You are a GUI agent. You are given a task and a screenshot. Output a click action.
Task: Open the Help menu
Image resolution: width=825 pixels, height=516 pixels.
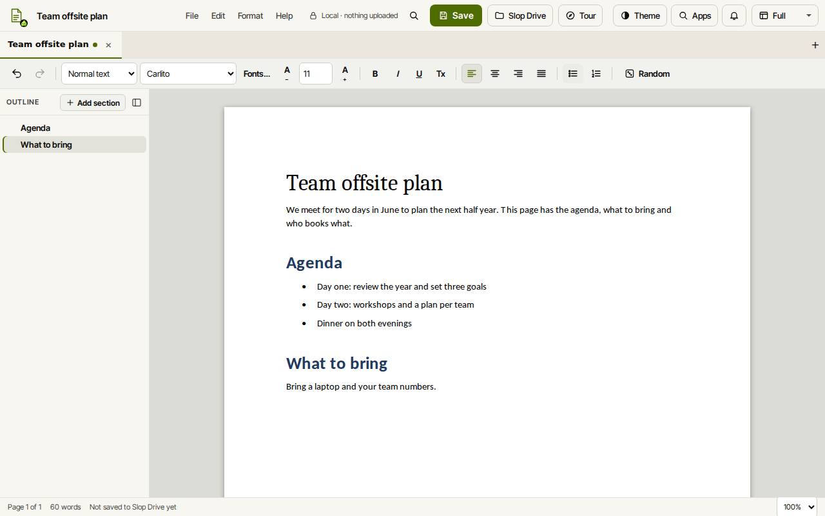pyautogui.click(x=284, y=15)
